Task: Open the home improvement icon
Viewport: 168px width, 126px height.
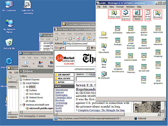Action: (144, 44)
